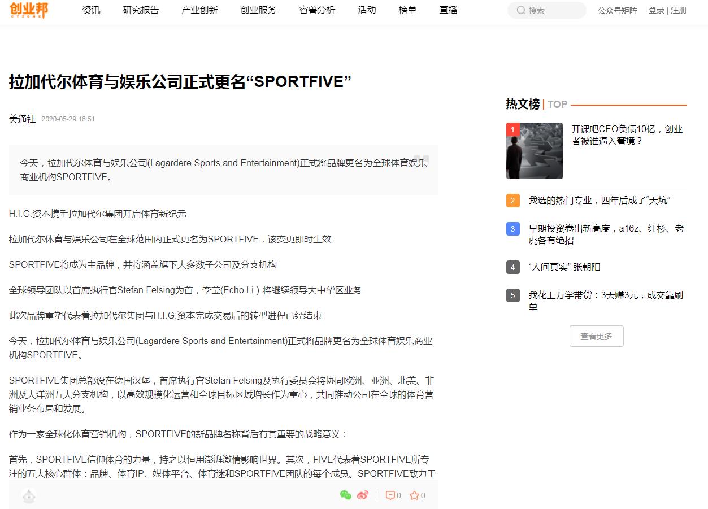
Task: Open rank 1 badge hot article
Action: point(512,129)
